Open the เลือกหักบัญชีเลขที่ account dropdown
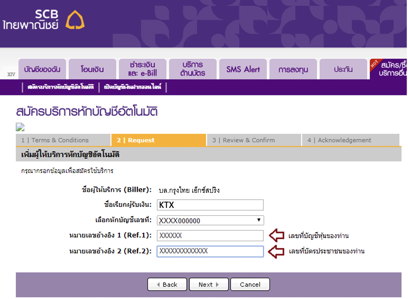 210,220
